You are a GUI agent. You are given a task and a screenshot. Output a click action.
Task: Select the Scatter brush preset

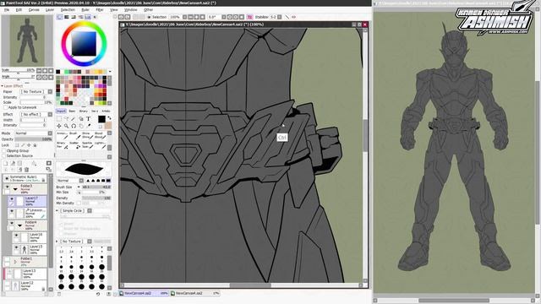click(74, 144)
